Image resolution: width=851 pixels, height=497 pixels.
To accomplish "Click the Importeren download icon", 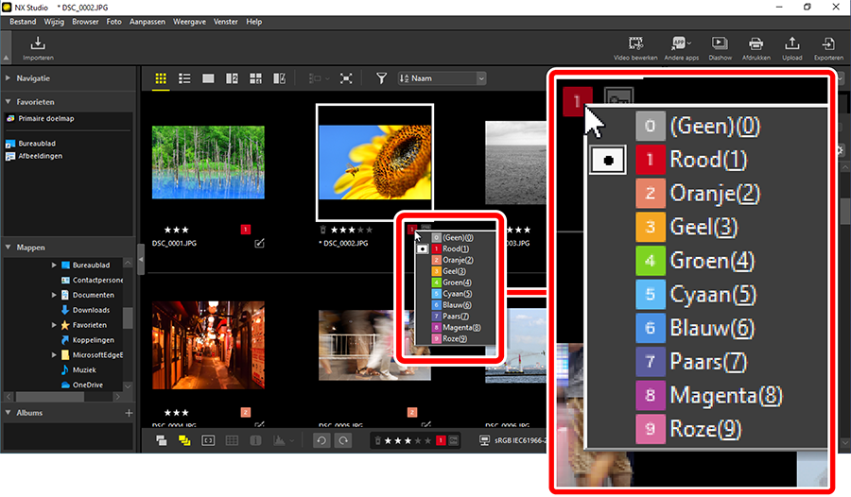I will [x=38, y=43].
